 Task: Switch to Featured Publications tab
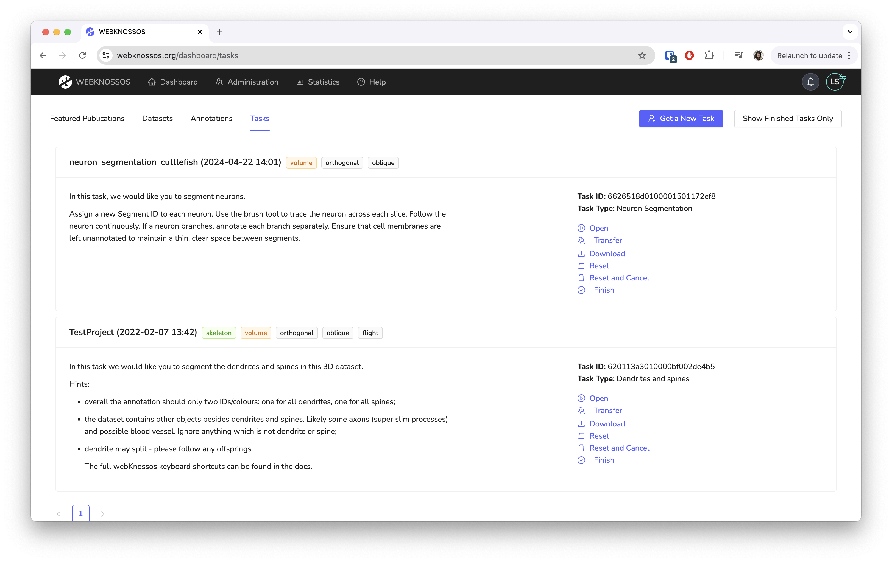tap(87, 119)
